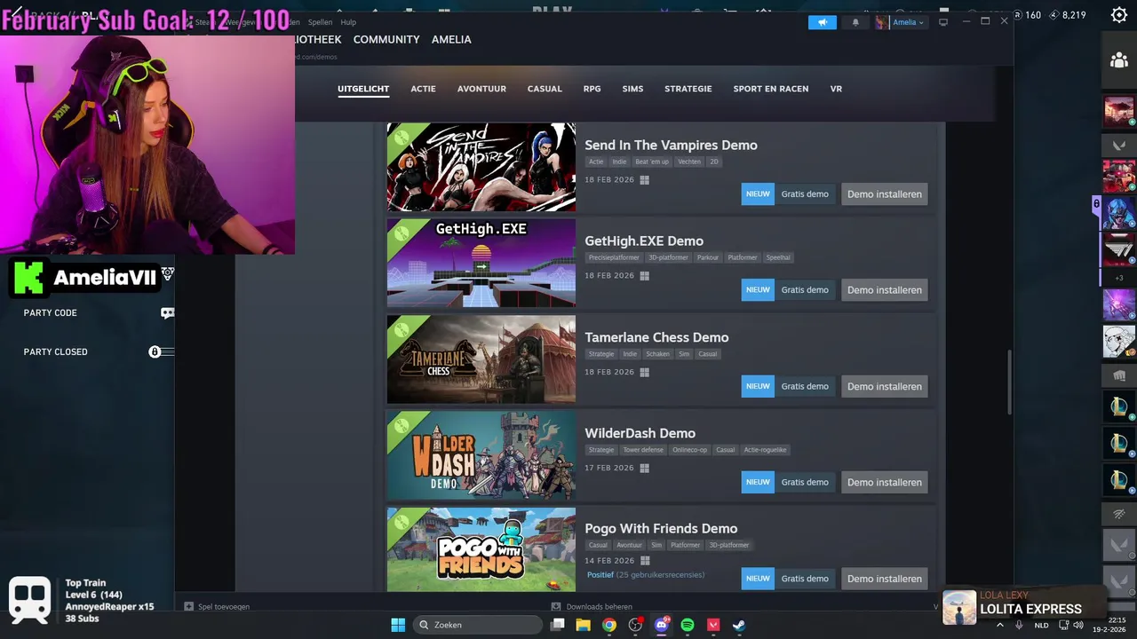Click Gratis demo for Tamerlane Chess
Screen dimensions: 1137x639
point(805,386)
